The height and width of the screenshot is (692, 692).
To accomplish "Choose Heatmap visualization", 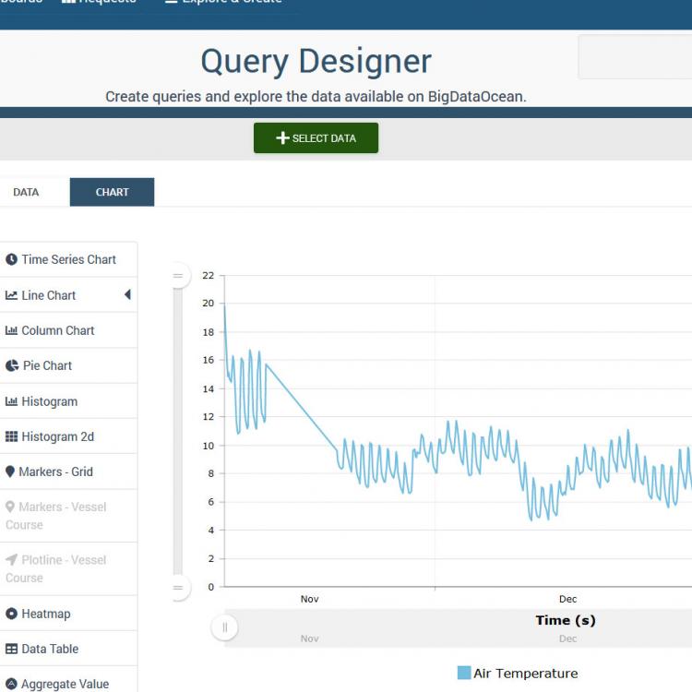I will coord(68,613).
